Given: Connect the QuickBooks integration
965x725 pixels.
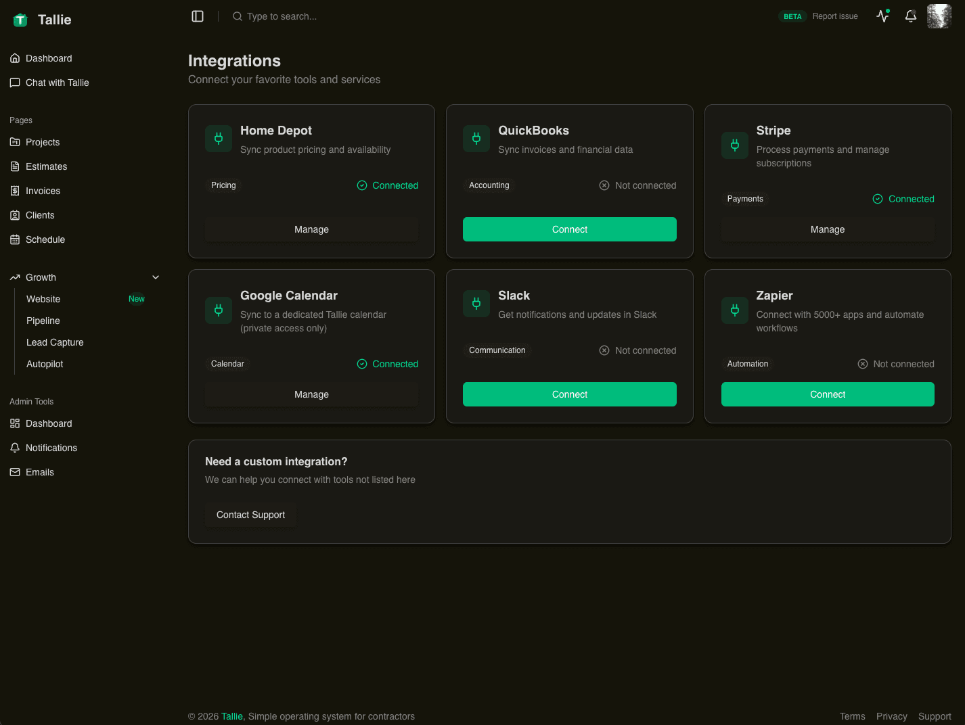Looking at the screenshot, I should point(570,229).
